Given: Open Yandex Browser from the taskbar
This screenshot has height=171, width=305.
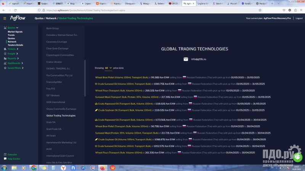Looking at the screenshot, I should pyautogui.click(x=63, y=167).
